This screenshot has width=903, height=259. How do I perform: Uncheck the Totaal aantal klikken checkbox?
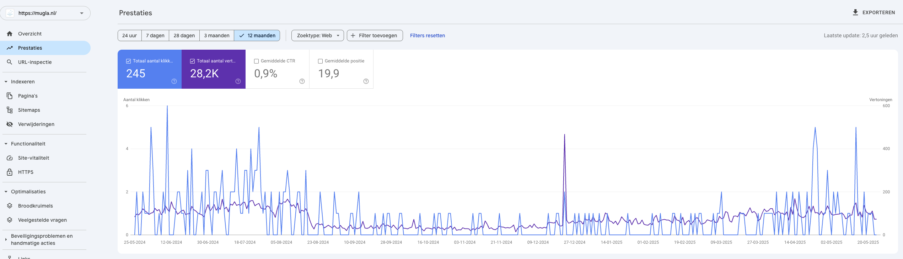tap(128, 61)
